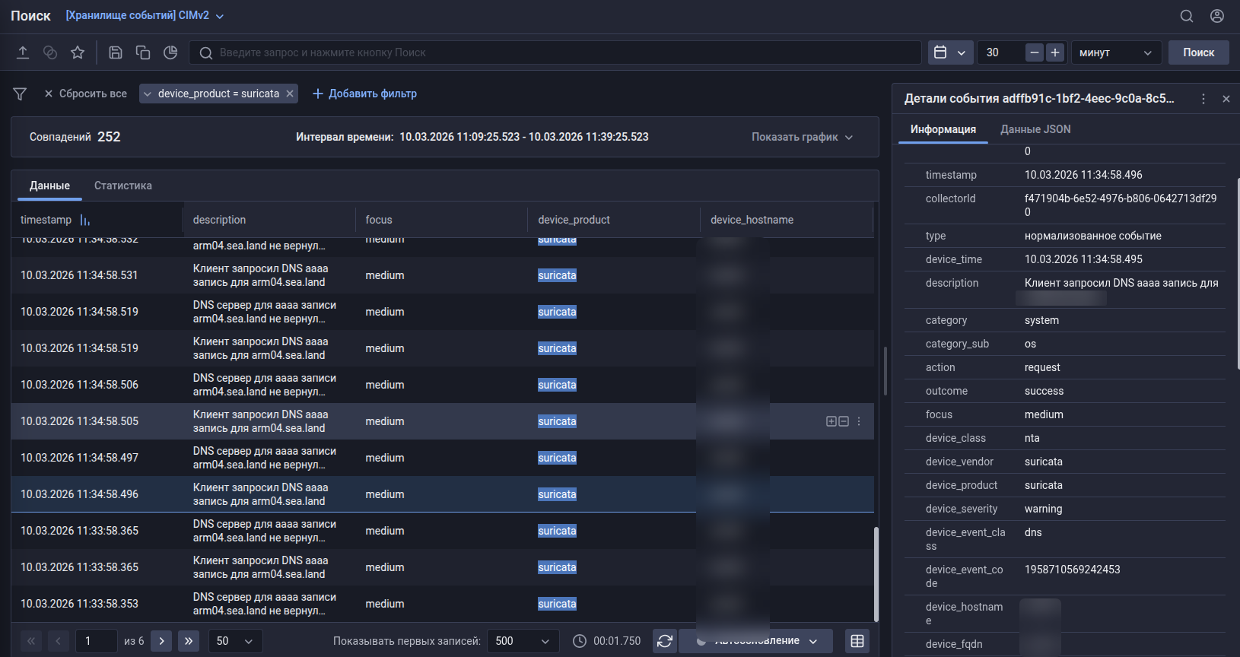Click the device_product column header

[x=574, y=220]
